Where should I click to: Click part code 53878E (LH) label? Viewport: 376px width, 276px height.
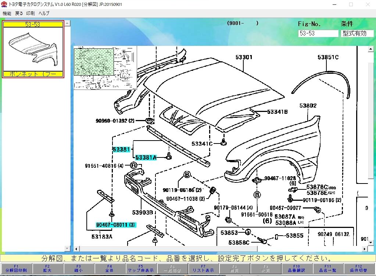click(321, 193)
